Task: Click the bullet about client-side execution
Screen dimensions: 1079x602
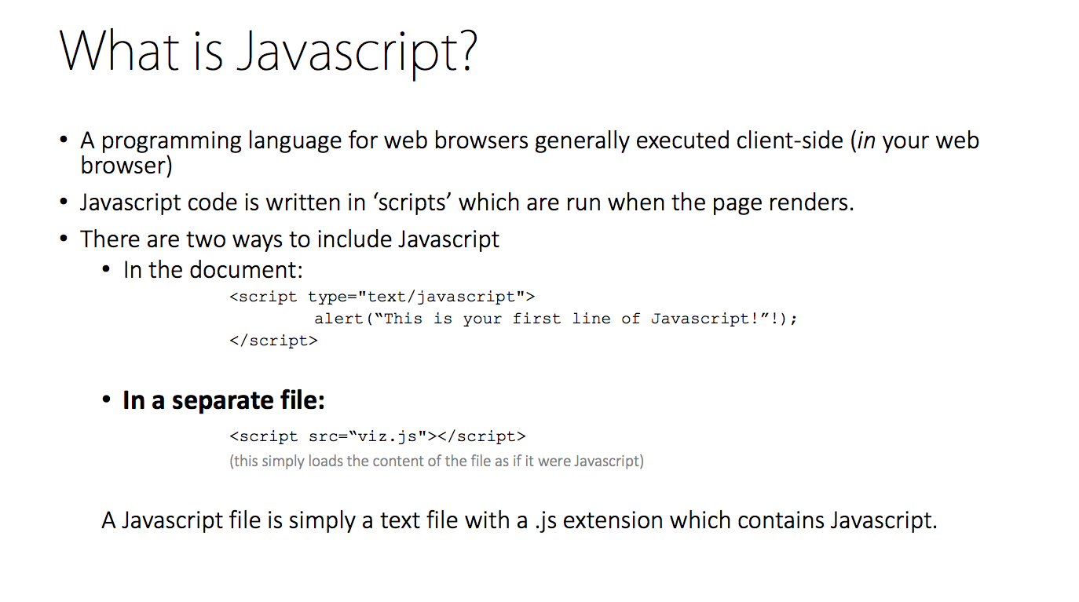Action: (x=529, y=153)
